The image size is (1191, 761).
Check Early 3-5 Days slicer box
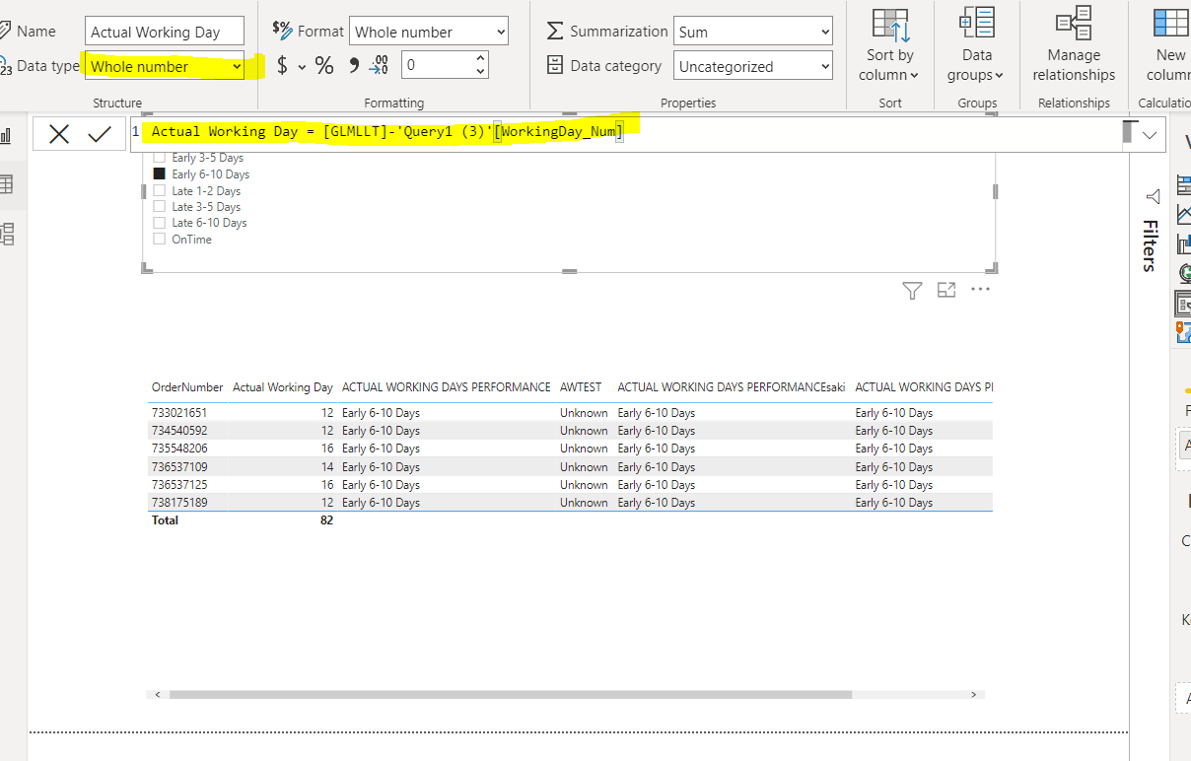click(x=159, y=158)
